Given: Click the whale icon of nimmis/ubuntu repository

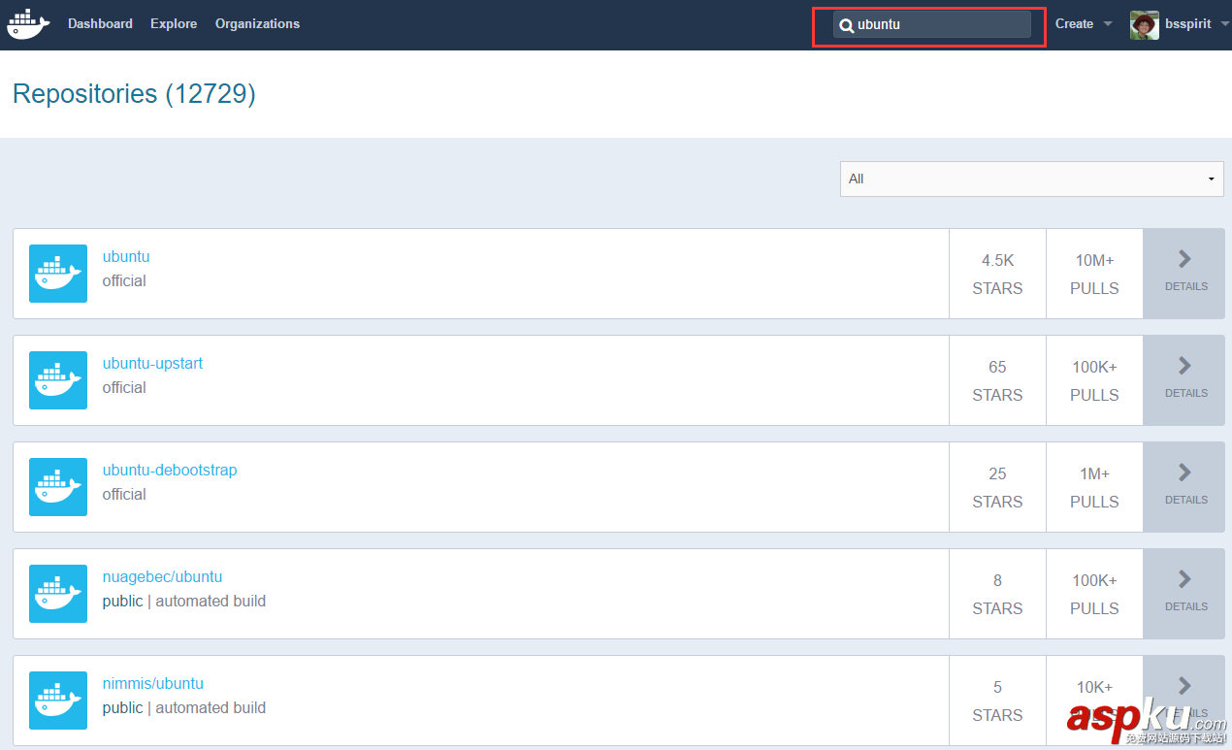Looking at the screenshot, I should point(58,701).
